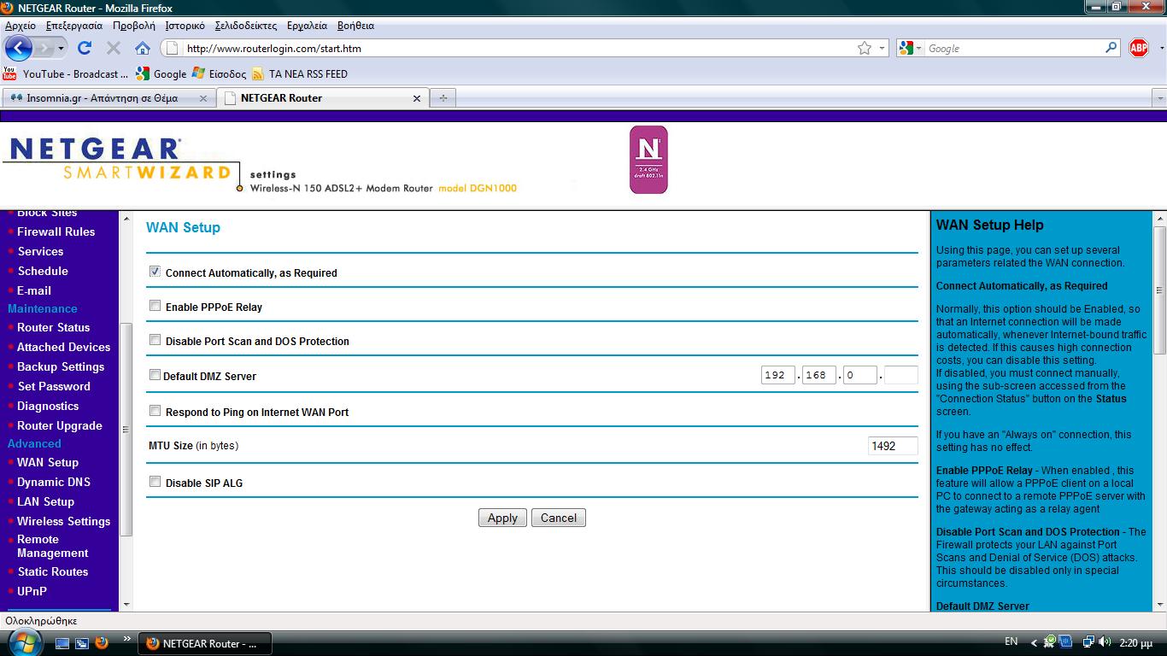Check the Default DMZ Server box
1167x656 pixels.
tap(155, 374)
